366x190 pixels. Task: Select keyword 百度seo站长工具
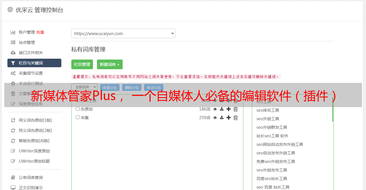coord(272,179)
